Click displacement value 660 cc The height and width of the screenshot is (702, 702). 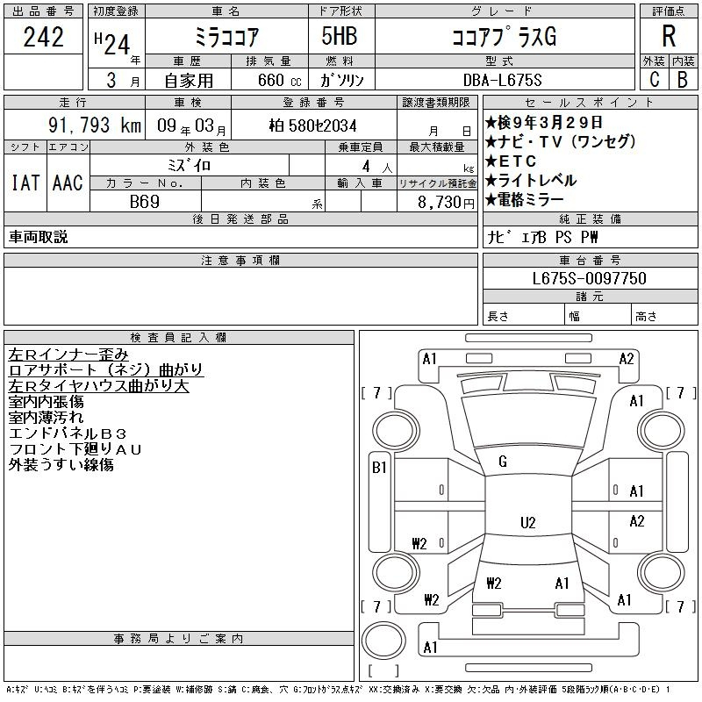click(x=279, y=80)
